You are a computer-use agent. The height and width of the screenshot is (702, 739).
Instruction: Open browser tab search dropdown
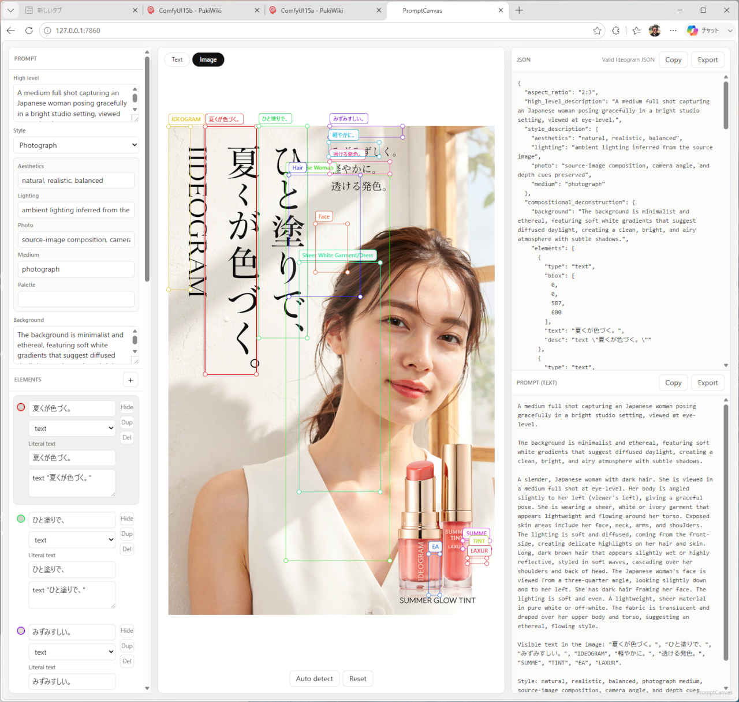coord(10,10)
